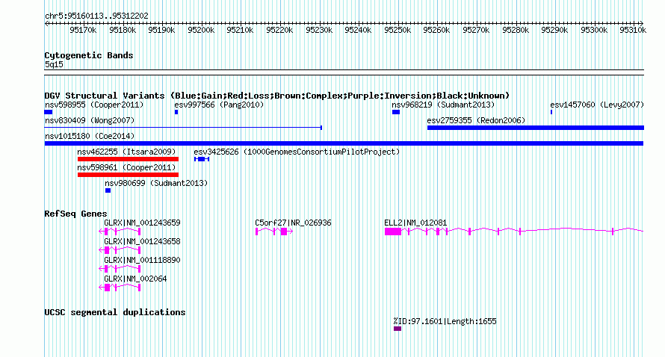Click the blue square under nsv980699
This screenshot has height=357, width=665.
108,190
